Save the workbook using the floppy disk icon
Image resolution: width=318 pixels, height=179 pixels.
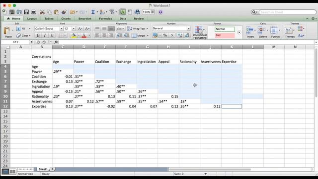pos(26,12)
